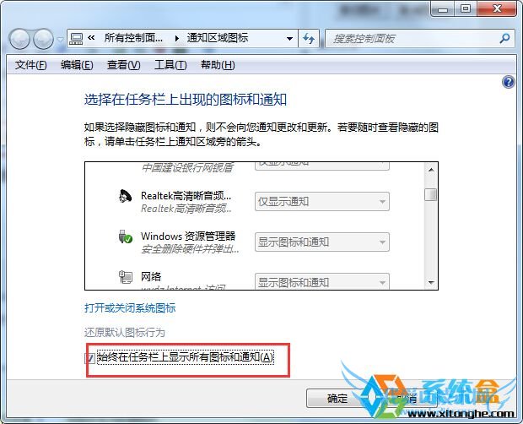523x424 pixels.
Task: Go back with the left navigation arrow
Action: 19,40
